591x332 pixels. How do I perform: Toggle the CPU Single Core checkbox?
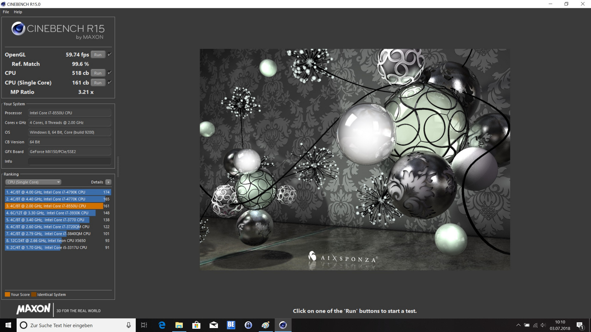[x=110, y=82]
